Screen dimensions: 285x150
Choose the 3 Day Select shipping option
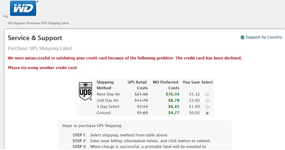click(x=207, y=107)
